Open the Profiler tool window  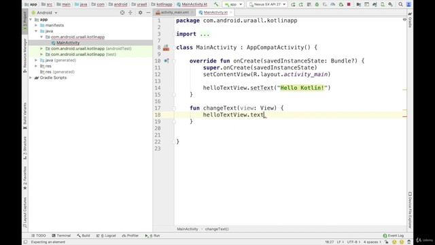tap(130, 235)
